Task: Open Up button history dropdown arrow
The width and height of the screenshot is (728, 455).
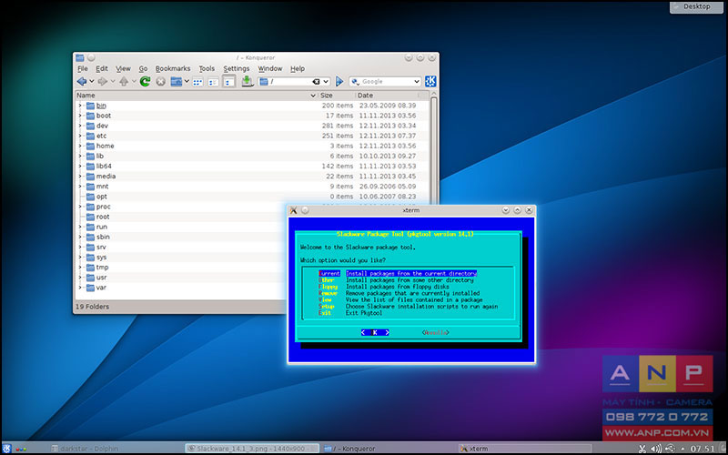Action: tap(134, 82)
